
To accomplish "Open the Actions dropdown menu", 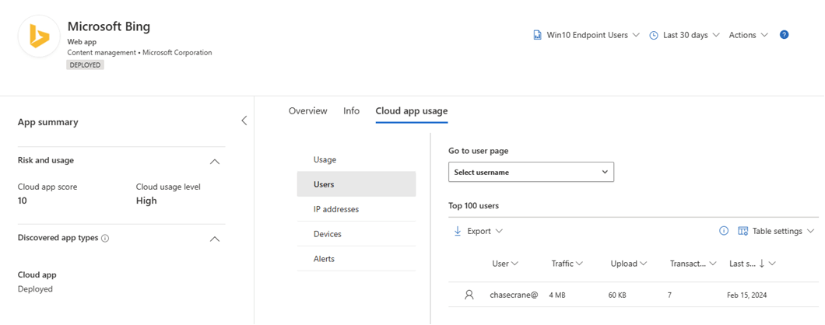I will [748, 35].
